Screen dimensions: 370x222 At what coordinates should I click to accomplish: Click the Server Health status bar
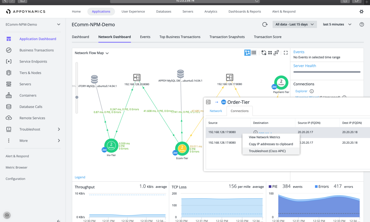[x=327, y=72]
